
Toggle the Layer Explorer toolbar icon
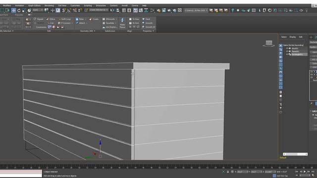click(x=129, y=10)
